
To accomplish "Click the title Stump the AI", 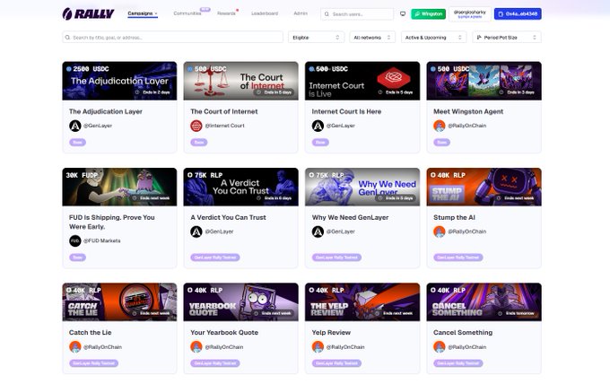I will point(454,217).
